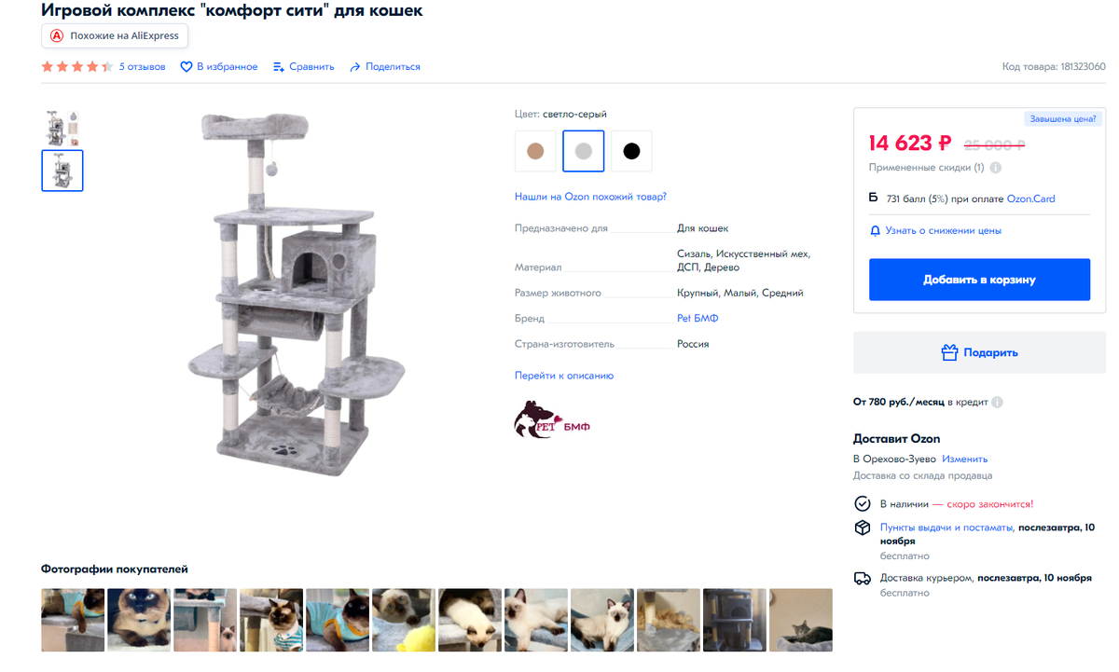Image resolution: width=1119 pixels, height=672 pixels.
Task: Click the info icon beside Примененные скидки
Action: pos(996,168)
